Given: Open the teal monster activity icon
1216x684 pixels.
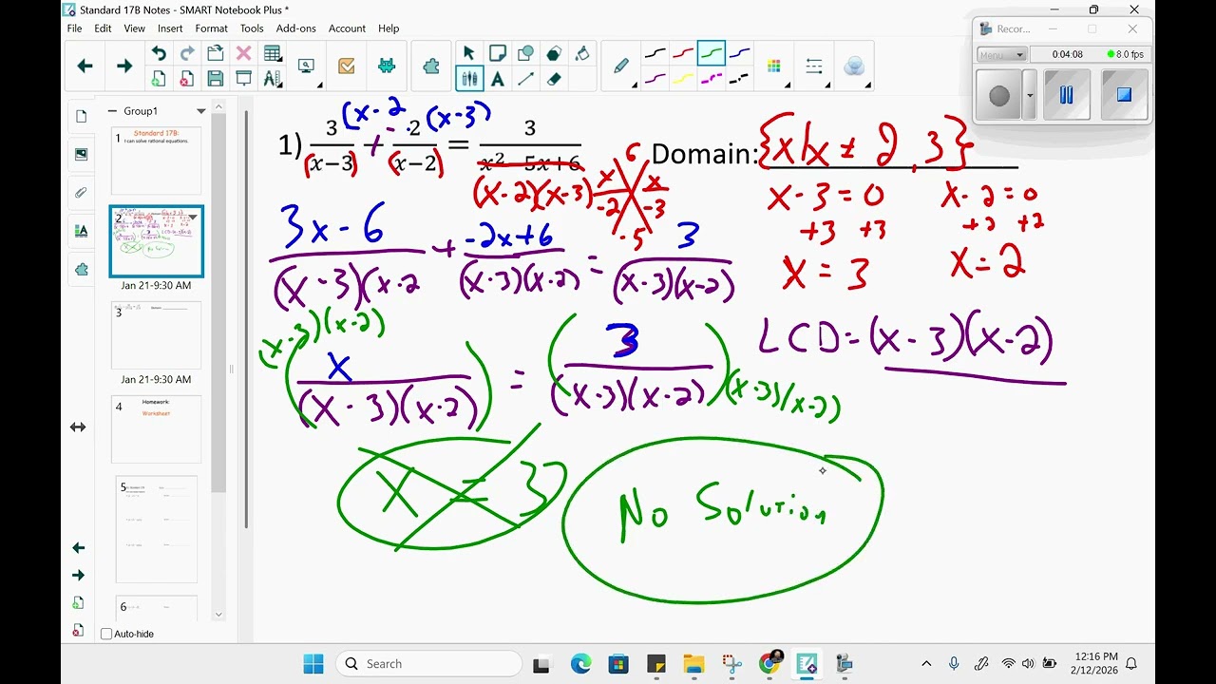Looking at the screenshot, I should 386,66.
